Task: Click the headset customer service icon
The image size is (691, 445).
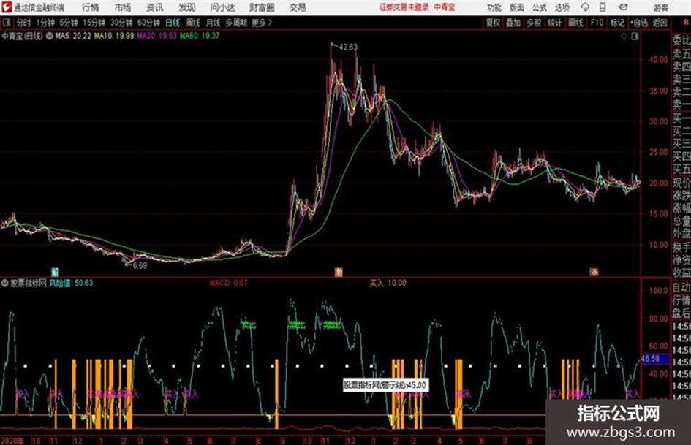Action: [x=585, y=7]
